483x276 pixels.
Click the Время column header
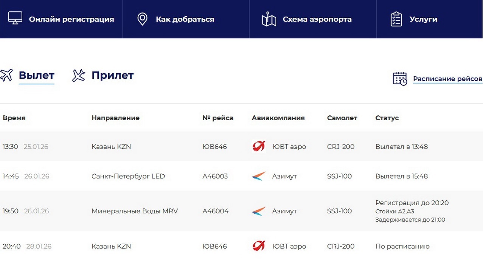[14, 118]
